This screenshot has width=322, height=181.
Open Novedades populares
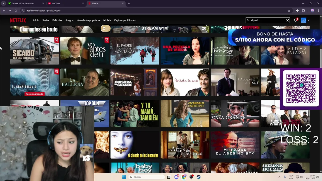tap(88, 20)
